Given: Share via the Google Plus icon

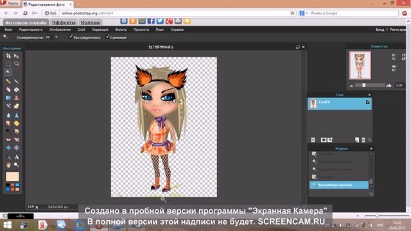Looking at the screenshot, I should 169,21.
